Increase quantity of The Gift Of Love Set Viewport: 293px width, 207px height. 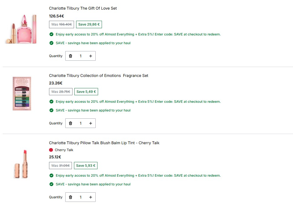[x=91, y=56]
